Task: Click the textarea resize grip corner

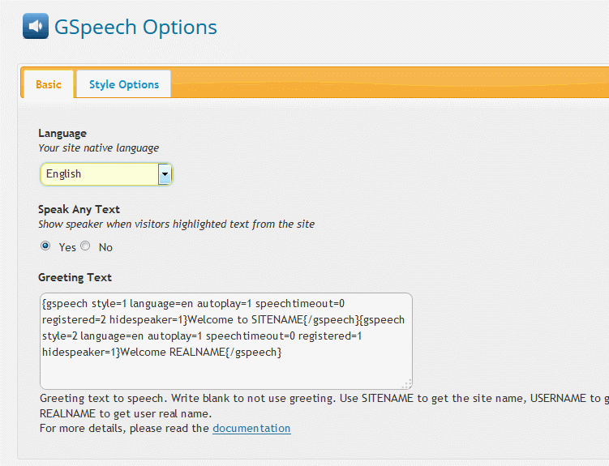Action: tap(406, 384)
